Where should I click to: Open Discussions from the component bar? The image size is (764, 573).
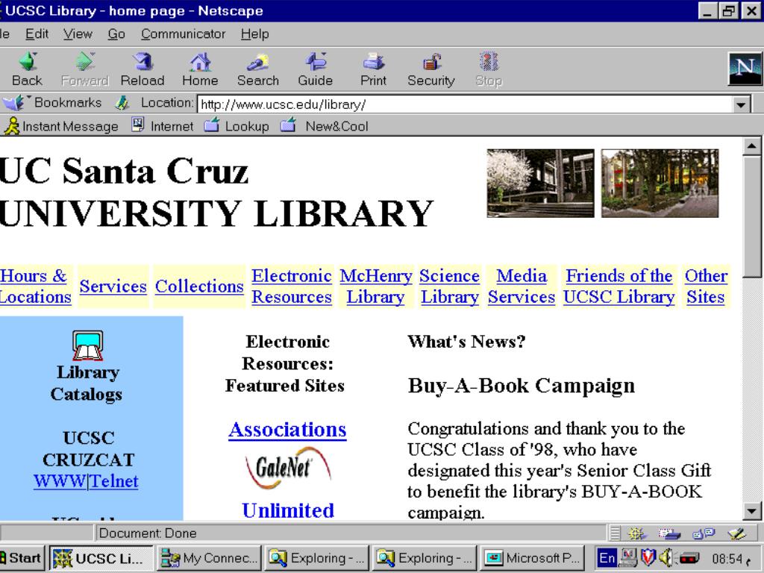[703, 534]
